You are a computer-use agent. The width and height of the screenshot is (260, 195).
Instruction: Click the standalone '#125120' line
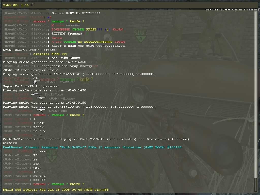[x=10, y=143]
